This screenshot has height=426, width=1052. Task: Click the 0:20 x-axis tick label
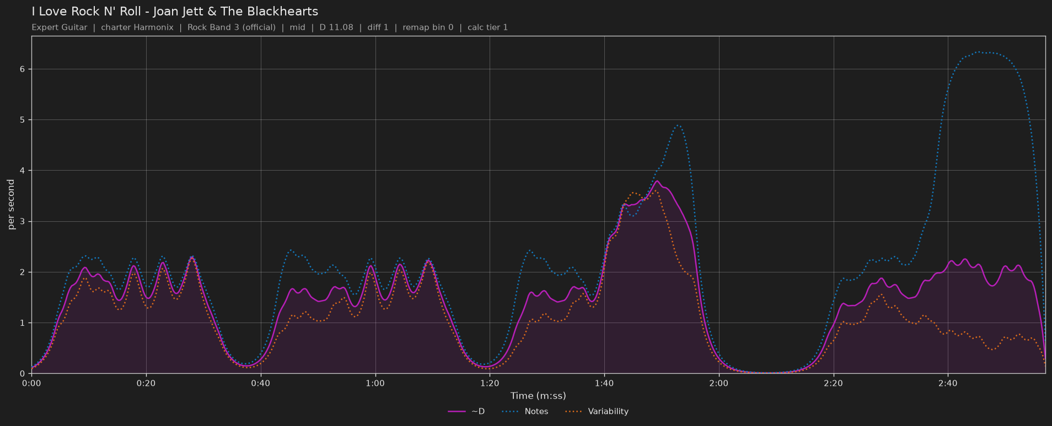tap(146, 384)
